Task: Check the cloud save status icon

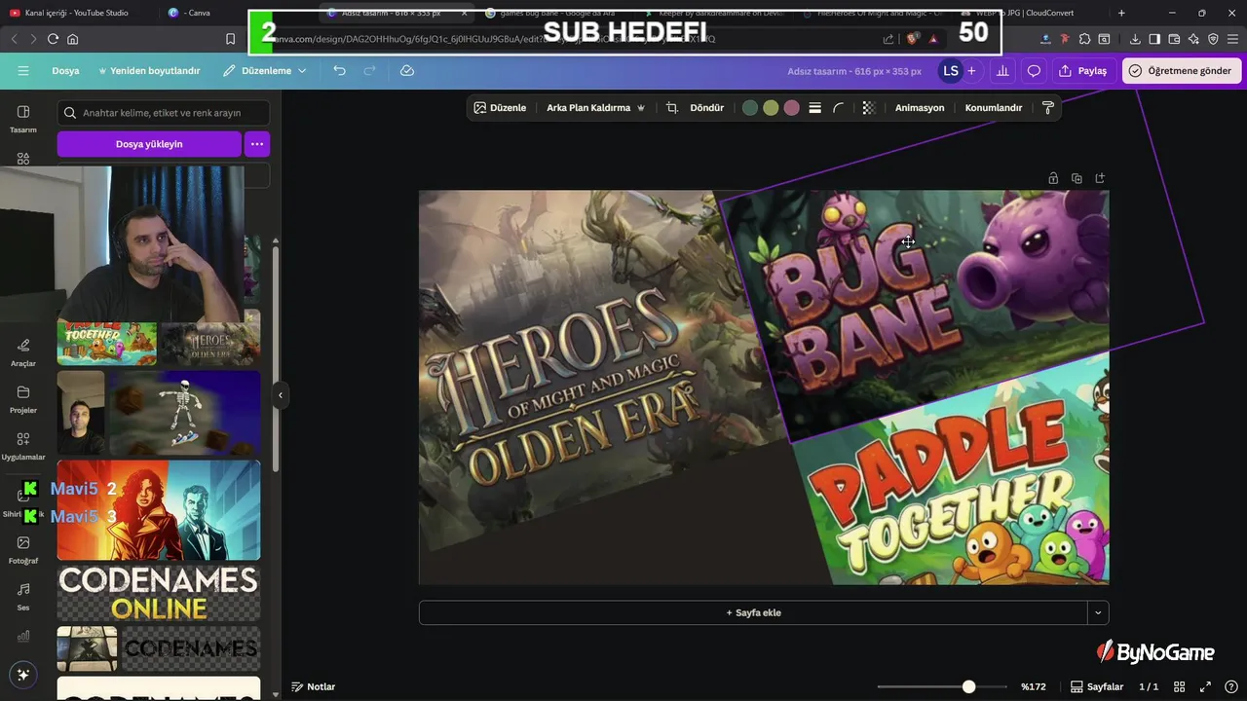Action: (407, 71)
